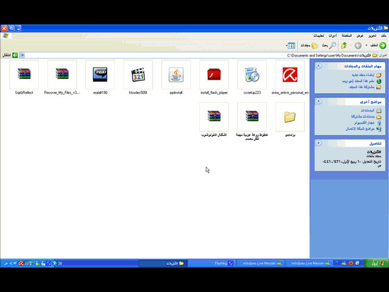Screen dimensions: 389x292
Task: Open the المستندات link in other places
Action: point(367,110)
